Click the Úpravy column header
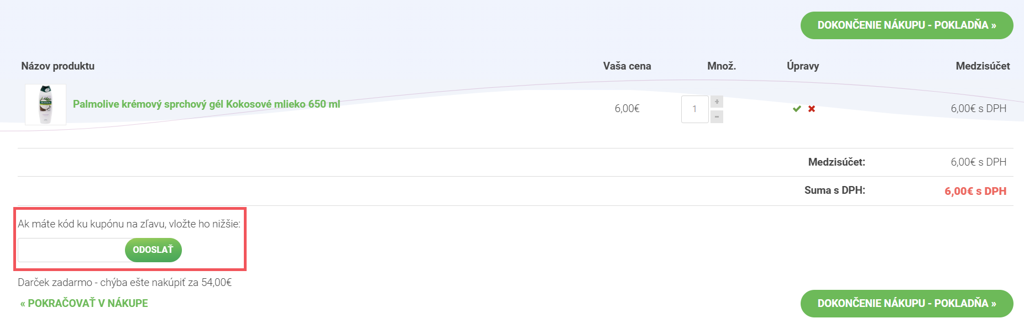 click(803, 66)
